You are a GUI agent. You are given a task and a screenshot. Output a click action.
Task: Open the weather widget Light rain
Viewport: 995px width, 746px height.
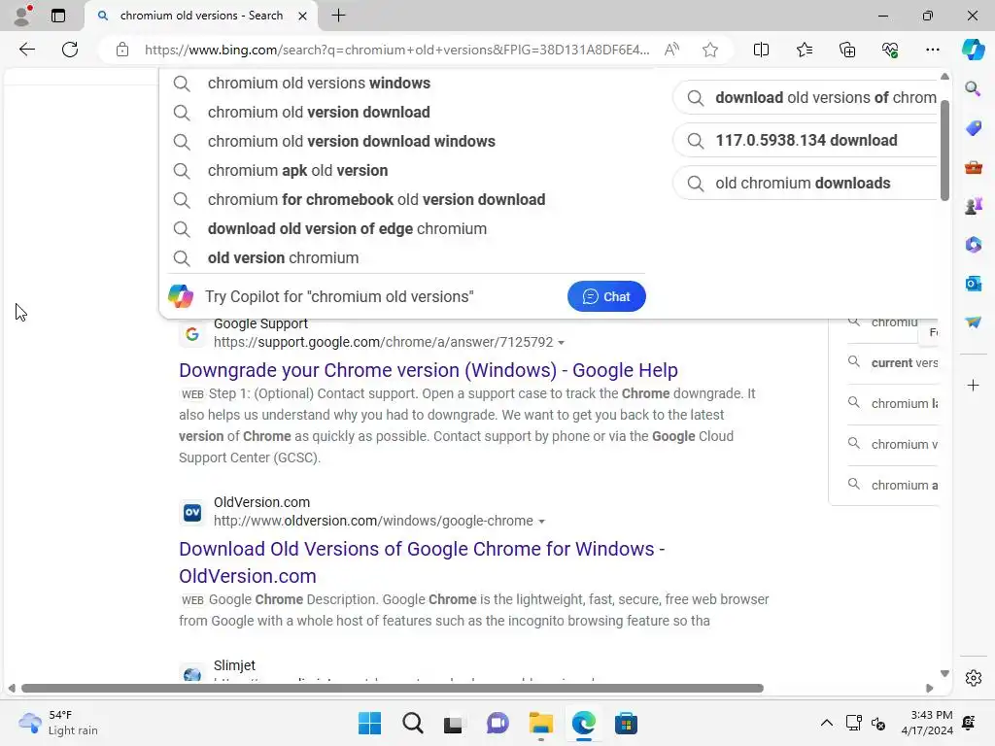[x=57, y=723]
